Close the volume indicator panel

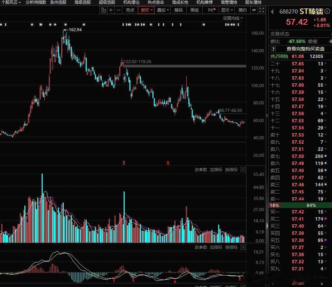pyautogui.click(x=243, y=170)
